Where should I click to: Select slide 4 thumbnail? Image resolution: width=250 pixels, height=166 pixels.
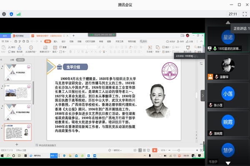tap(17, 73)
